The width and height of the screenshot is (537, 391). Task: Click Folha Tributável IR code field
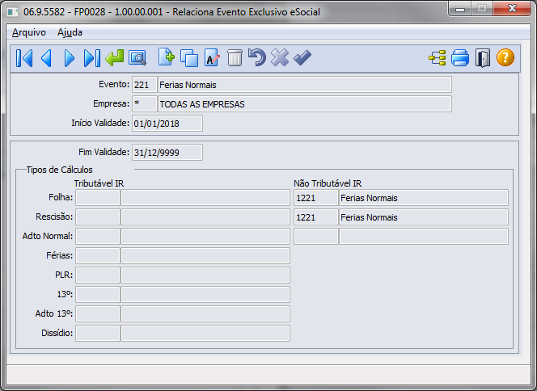click(98, 198)
